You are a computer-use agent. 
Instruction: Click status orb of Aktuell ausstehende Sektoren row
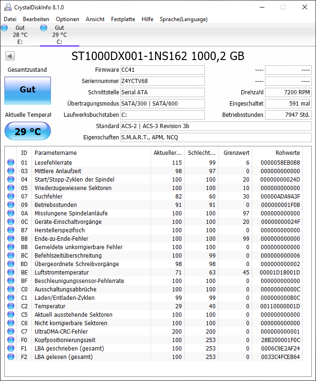(x=11, y=314)
